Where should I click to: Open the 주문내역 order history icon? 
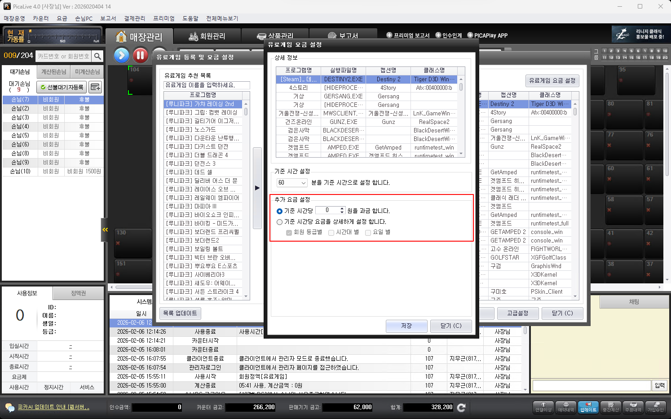click(633, 407)
